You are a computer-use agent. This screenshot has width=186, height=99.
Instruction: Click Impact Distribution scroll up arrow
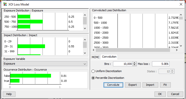coord(85,40)
